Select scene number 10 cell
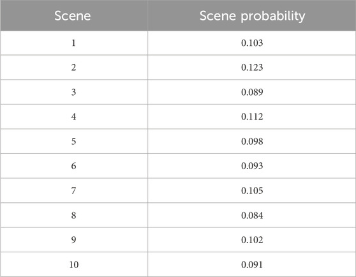The height and width of the screenshot is (277, 356). pos(74,264)
